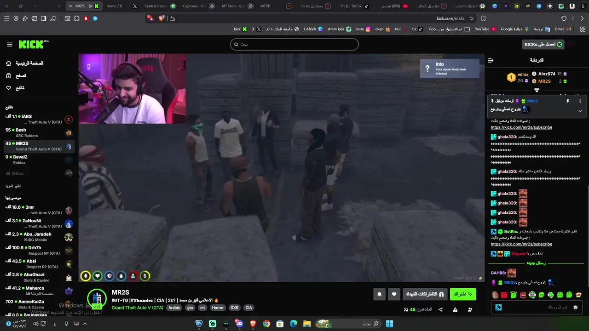Open a new browser tab
The width and height of the screenshot is (589, 331).
pyautogui.click(x=59, y=6)
